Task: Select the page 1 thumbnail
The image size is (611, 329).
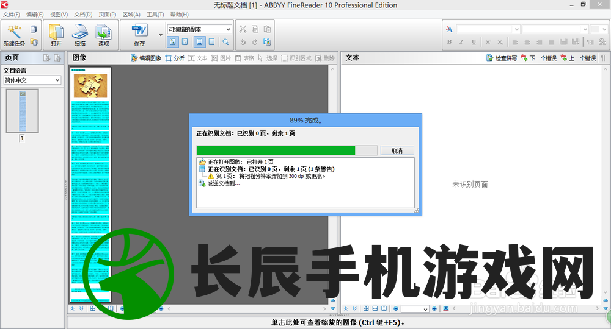Action: (23, 111)
